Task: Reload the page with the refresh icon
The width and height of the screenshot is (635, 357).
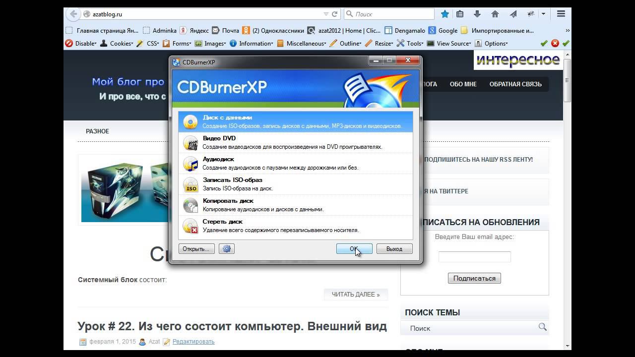Action: tap(335, 14)
